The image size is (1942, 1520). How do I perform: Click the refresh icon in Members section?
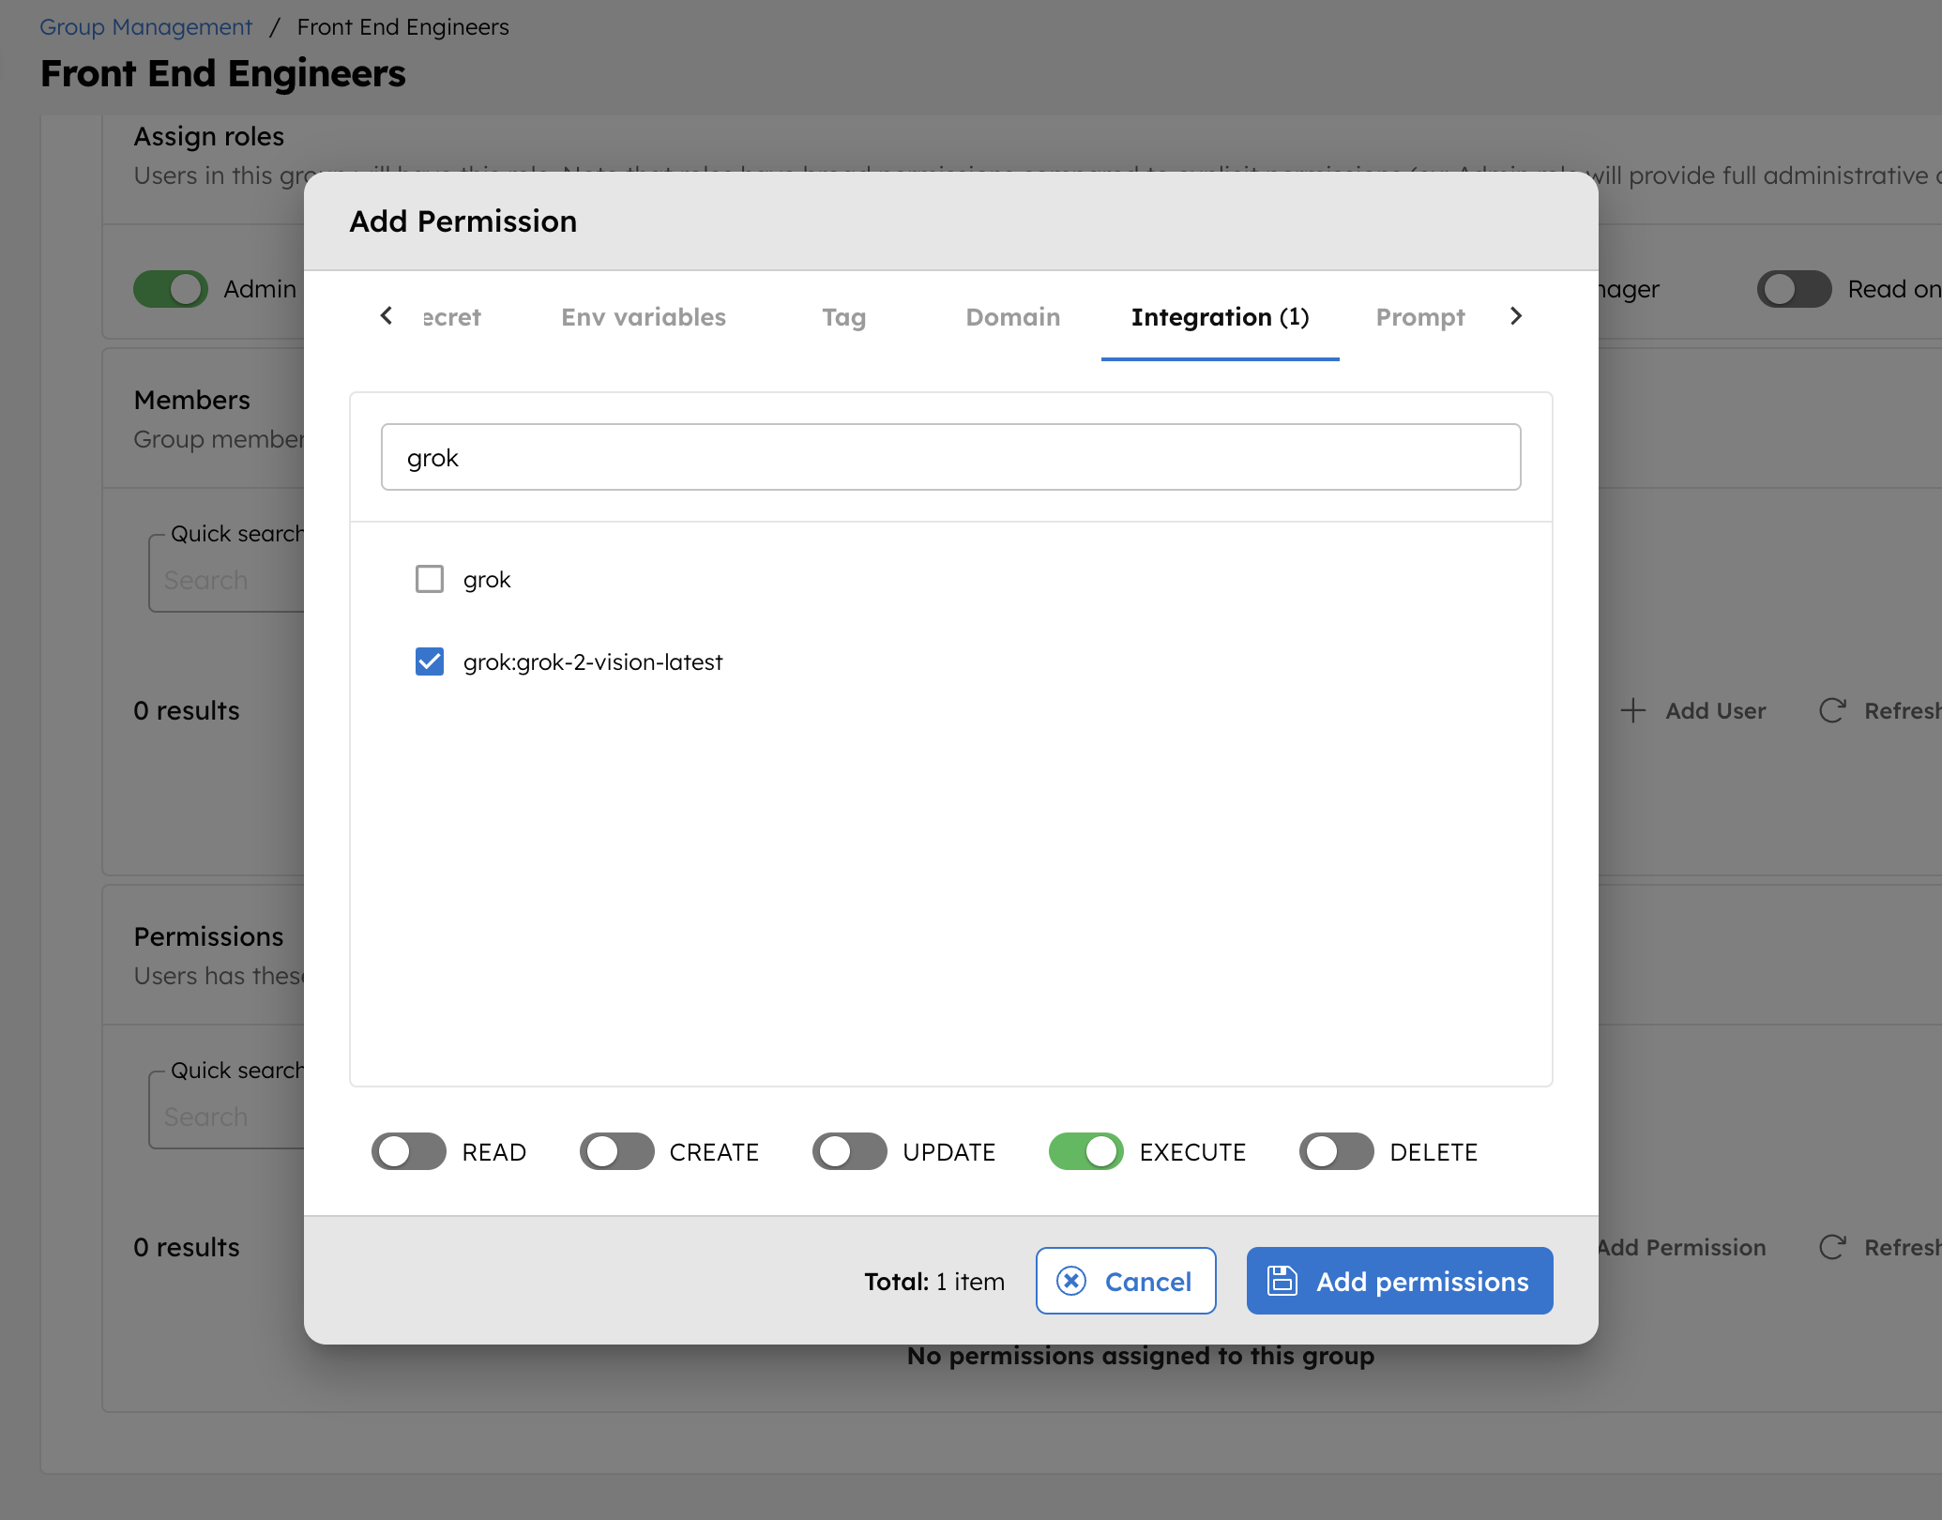pyautogui.click(x=1832, y=710)
